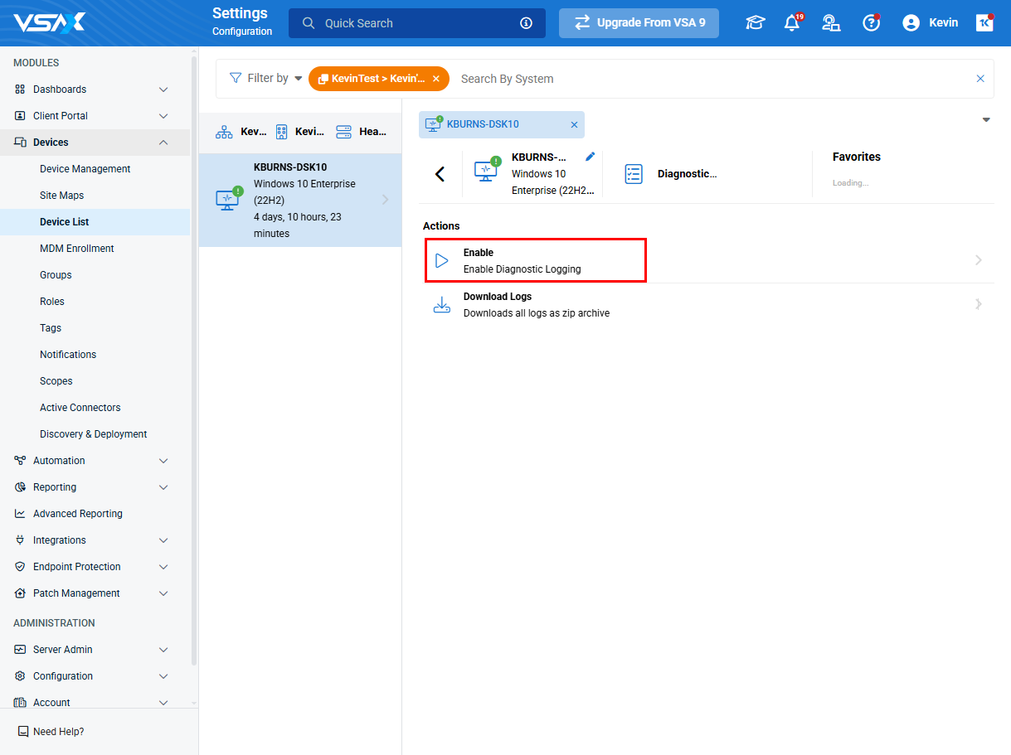Screen dimensions: 1011x755
Task: Click the back arrow in device panel
Action: point(440,174)
